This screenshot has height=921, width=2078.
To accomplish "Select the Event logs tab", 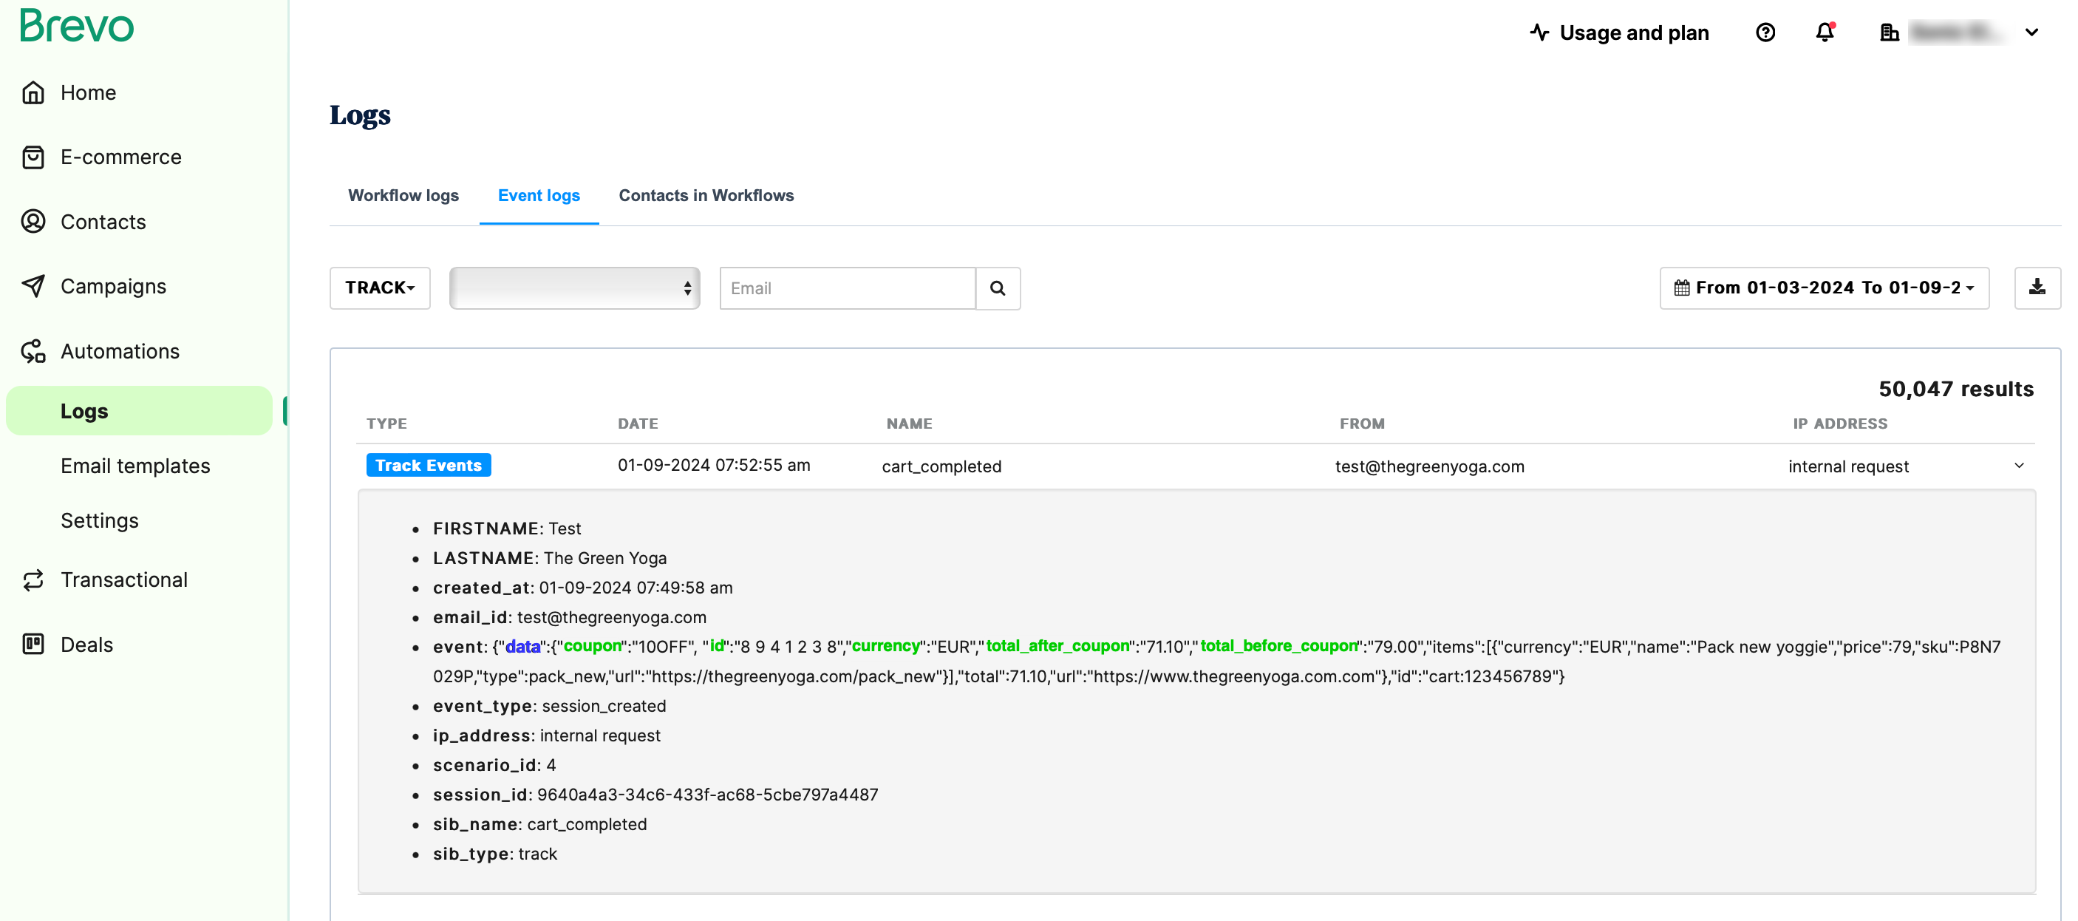I will [x=539, y=195].
